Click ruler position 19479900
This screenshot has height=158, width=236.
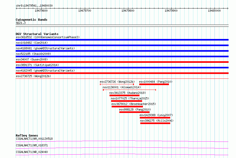(x=171, y=11)
